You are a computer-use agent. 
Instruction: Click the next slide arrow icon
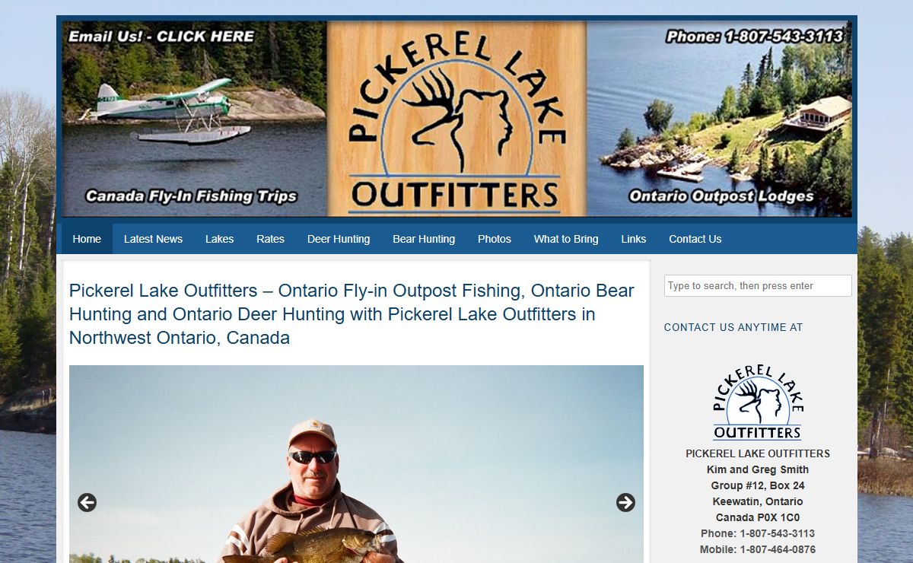(625, 502)
